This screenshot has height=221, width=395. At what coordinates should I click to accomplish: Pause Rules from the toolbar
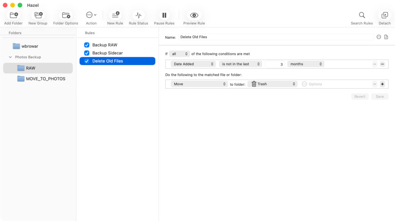[164, 15]
